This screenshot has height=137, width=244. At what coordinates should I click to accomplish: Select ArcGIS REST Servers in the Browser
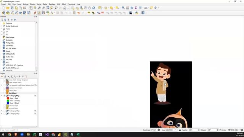coord(13,68)
